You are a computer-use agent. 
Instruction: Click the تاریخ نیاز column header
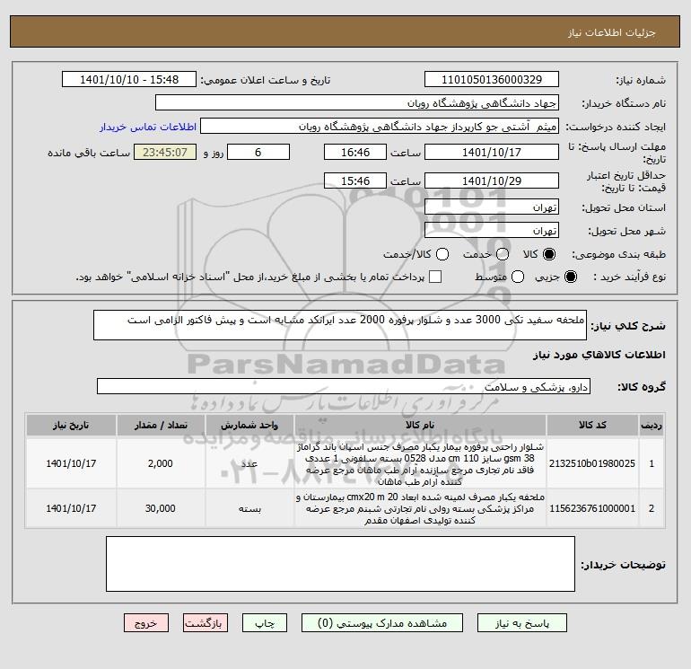point(71,425)
